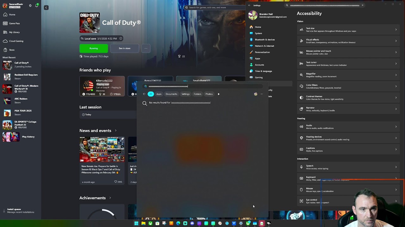The image size is (405, 227).
Task: Open Apps in Settings sidebar
Action: [258, 59]
